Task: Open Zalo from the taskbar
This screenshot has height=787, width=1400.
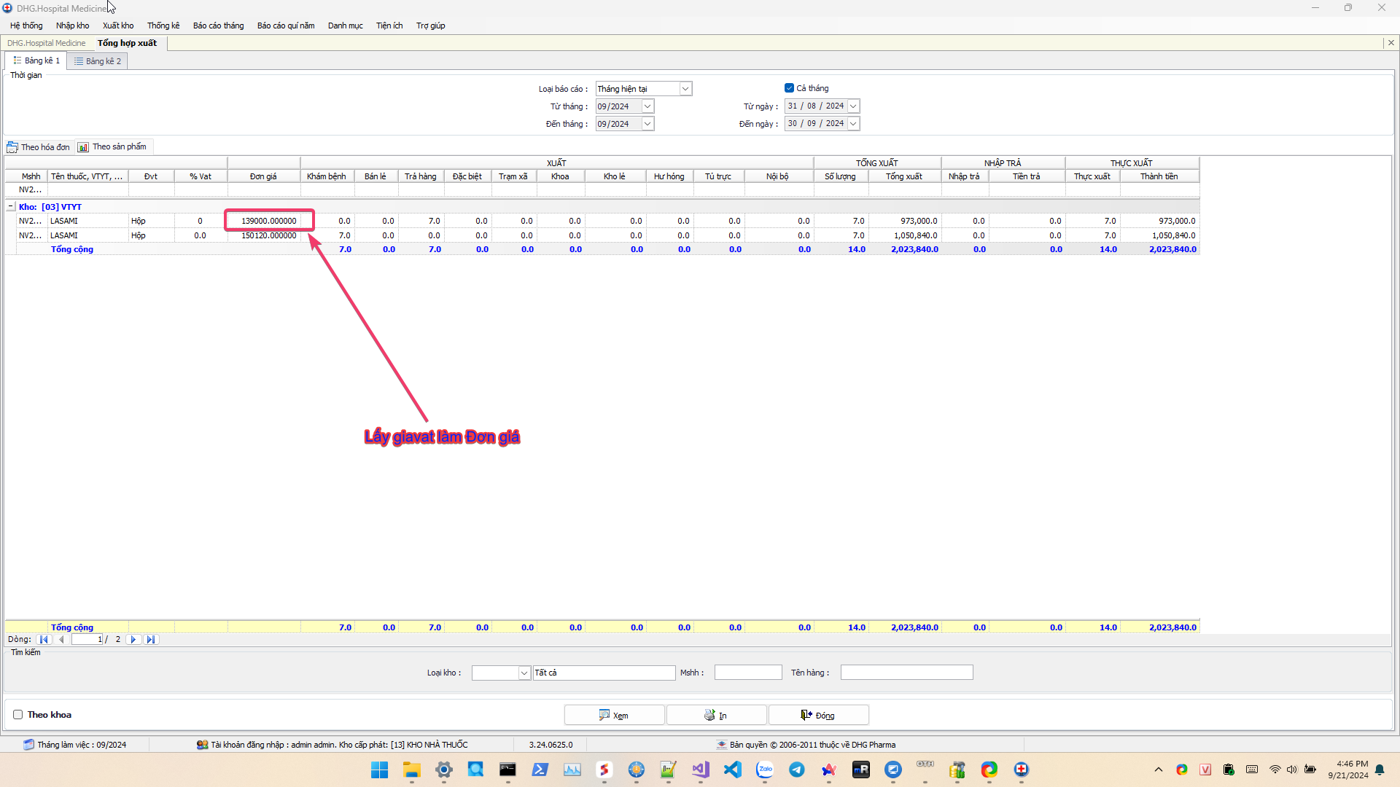Action: (x=765, y=770)
